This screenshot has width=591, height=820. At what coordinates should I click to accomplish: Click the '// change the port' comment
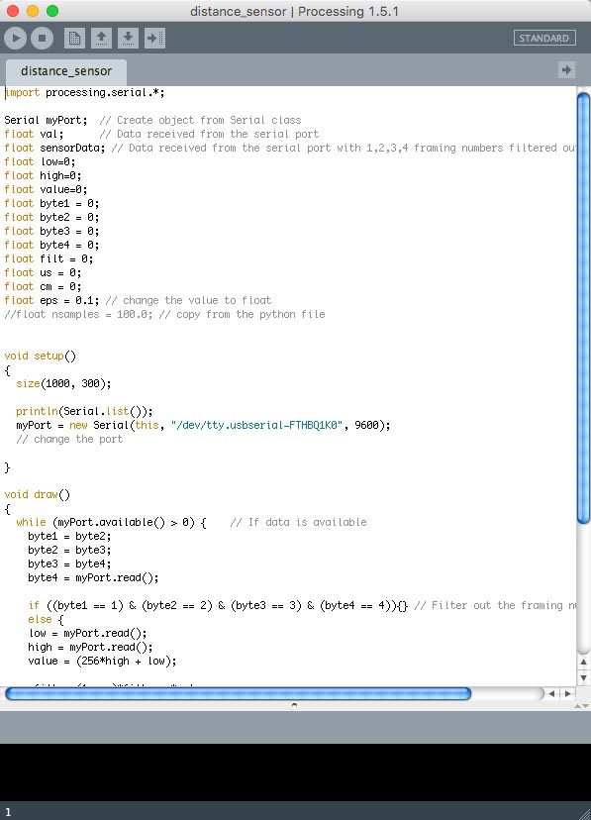(x=69, y=440)
